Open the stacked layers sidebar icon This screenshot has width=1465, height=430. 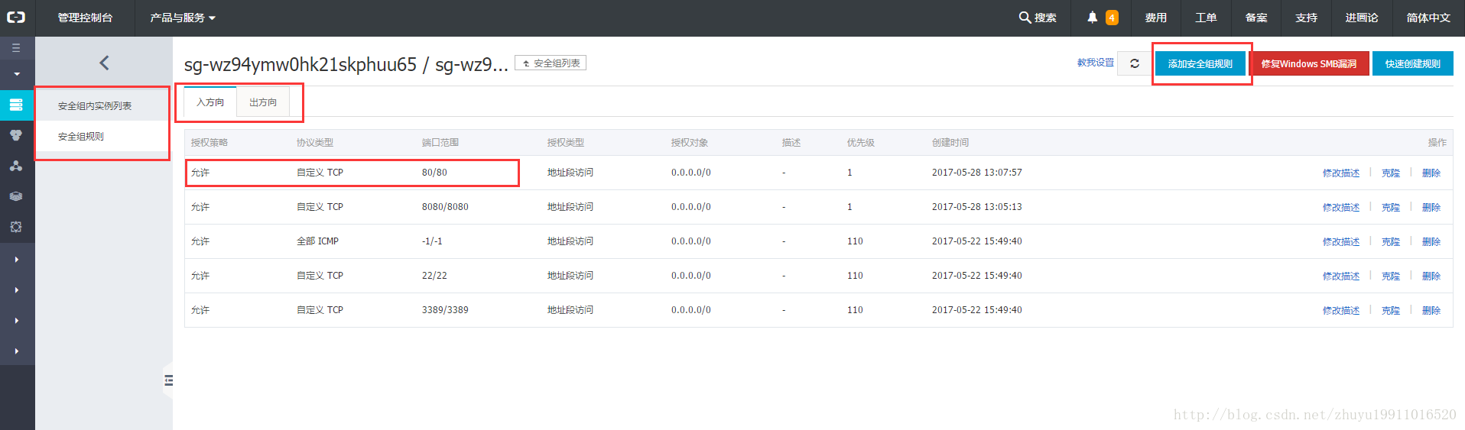(16, 196)
